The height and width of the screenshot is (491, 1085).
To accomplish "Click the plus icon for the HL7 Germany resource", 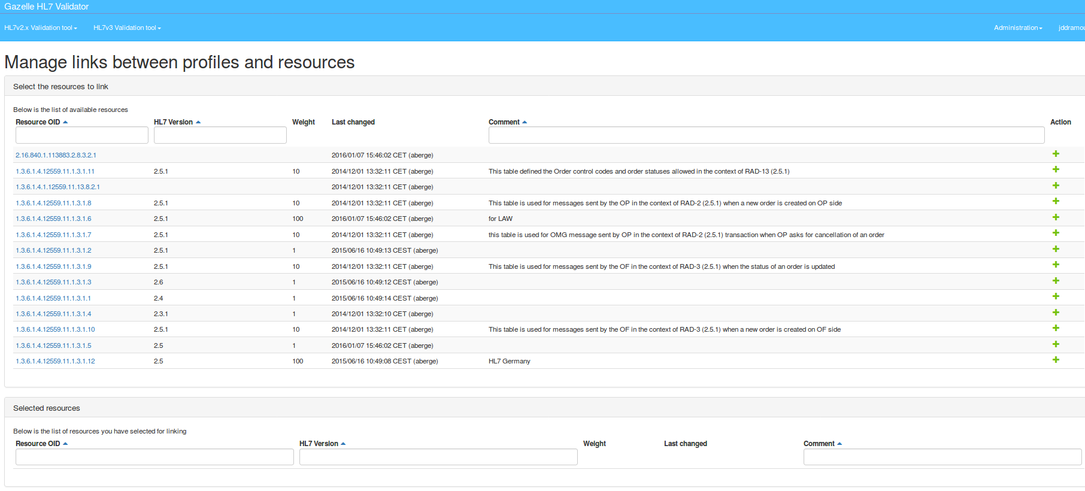I will (x=1056, y=360).
